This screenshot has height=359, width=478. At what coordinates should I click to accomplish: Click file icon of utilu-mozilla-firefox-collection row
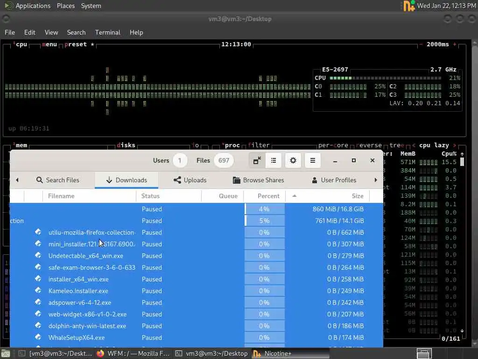(x=38, y=232)
